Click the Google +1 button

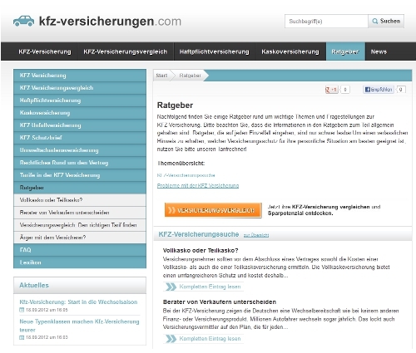pyautogui.click(x=331, y=90)
